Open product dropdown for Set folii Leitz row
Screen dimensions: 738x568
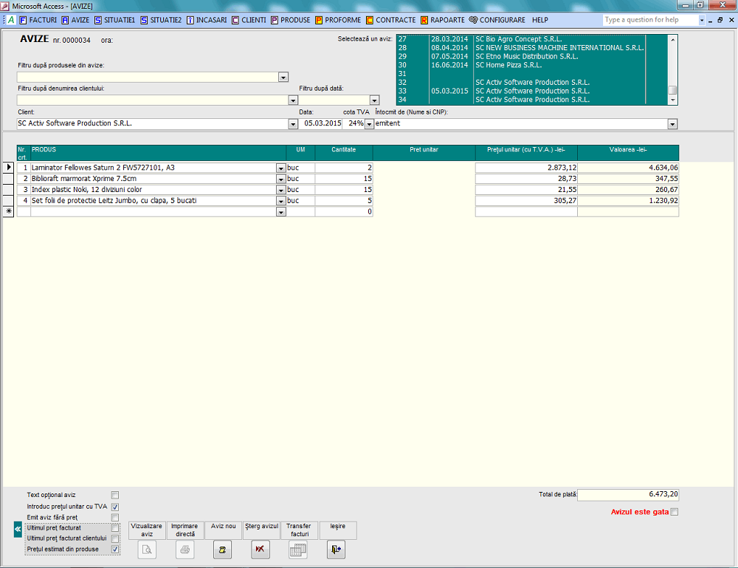(281, 201)
